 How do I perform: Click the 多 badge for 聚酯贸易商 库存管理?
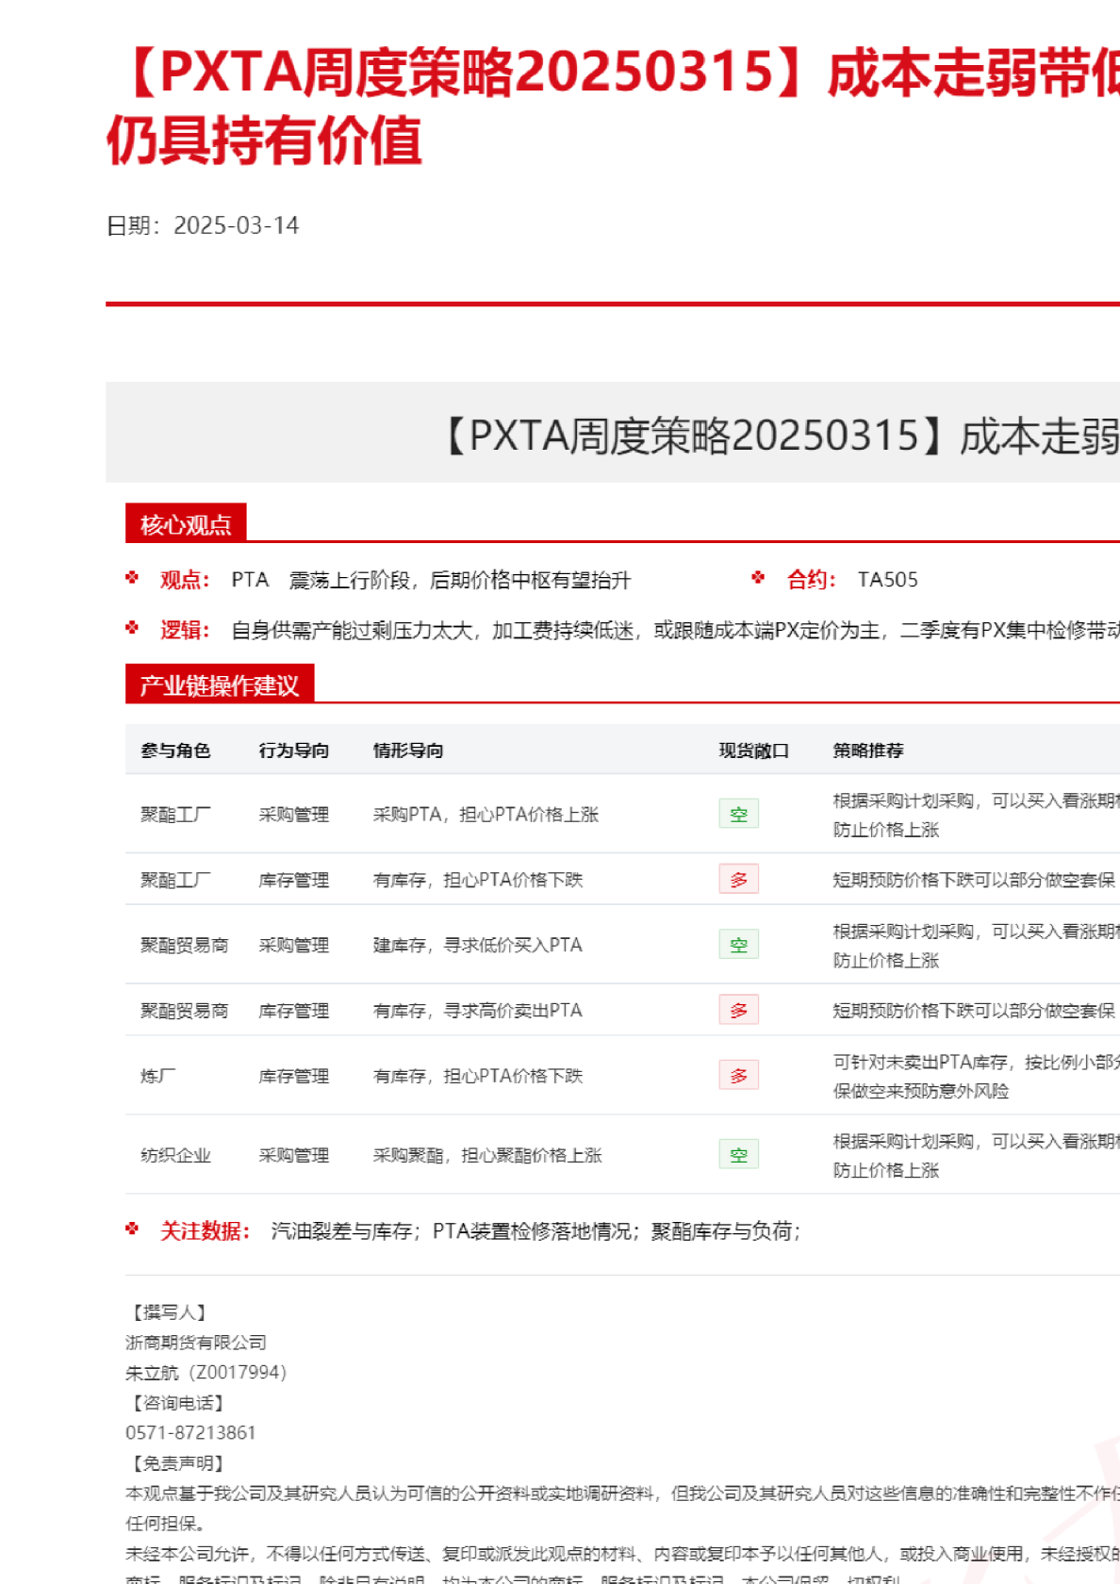click(738, 1011)
